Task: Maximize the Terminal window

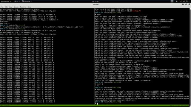Action: pos(186,4)
